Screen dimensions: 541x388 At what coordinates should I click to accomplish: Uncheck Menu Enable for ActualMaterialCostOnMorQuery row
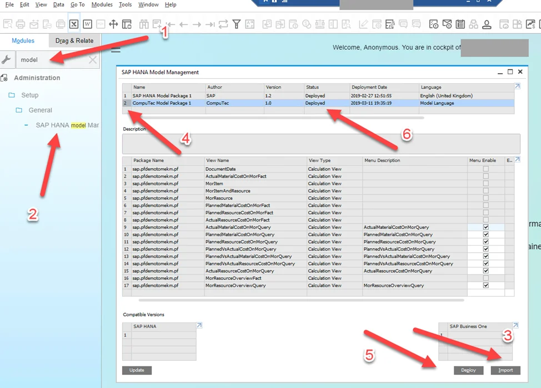[x=486, y=227]
